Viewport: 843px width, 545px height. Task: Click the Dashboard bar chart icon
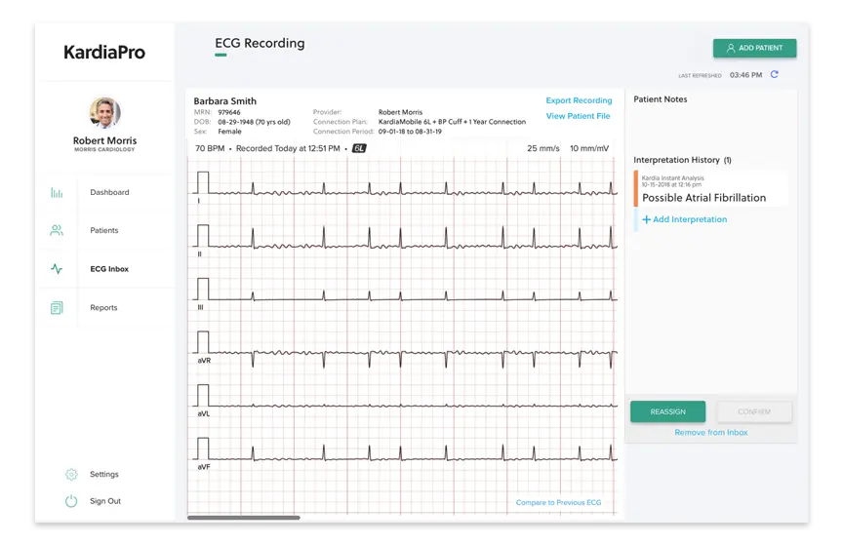57,193
